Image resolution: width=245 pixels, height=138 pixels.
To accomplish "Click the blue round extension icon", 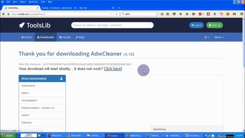I will [x=215, y=14].
